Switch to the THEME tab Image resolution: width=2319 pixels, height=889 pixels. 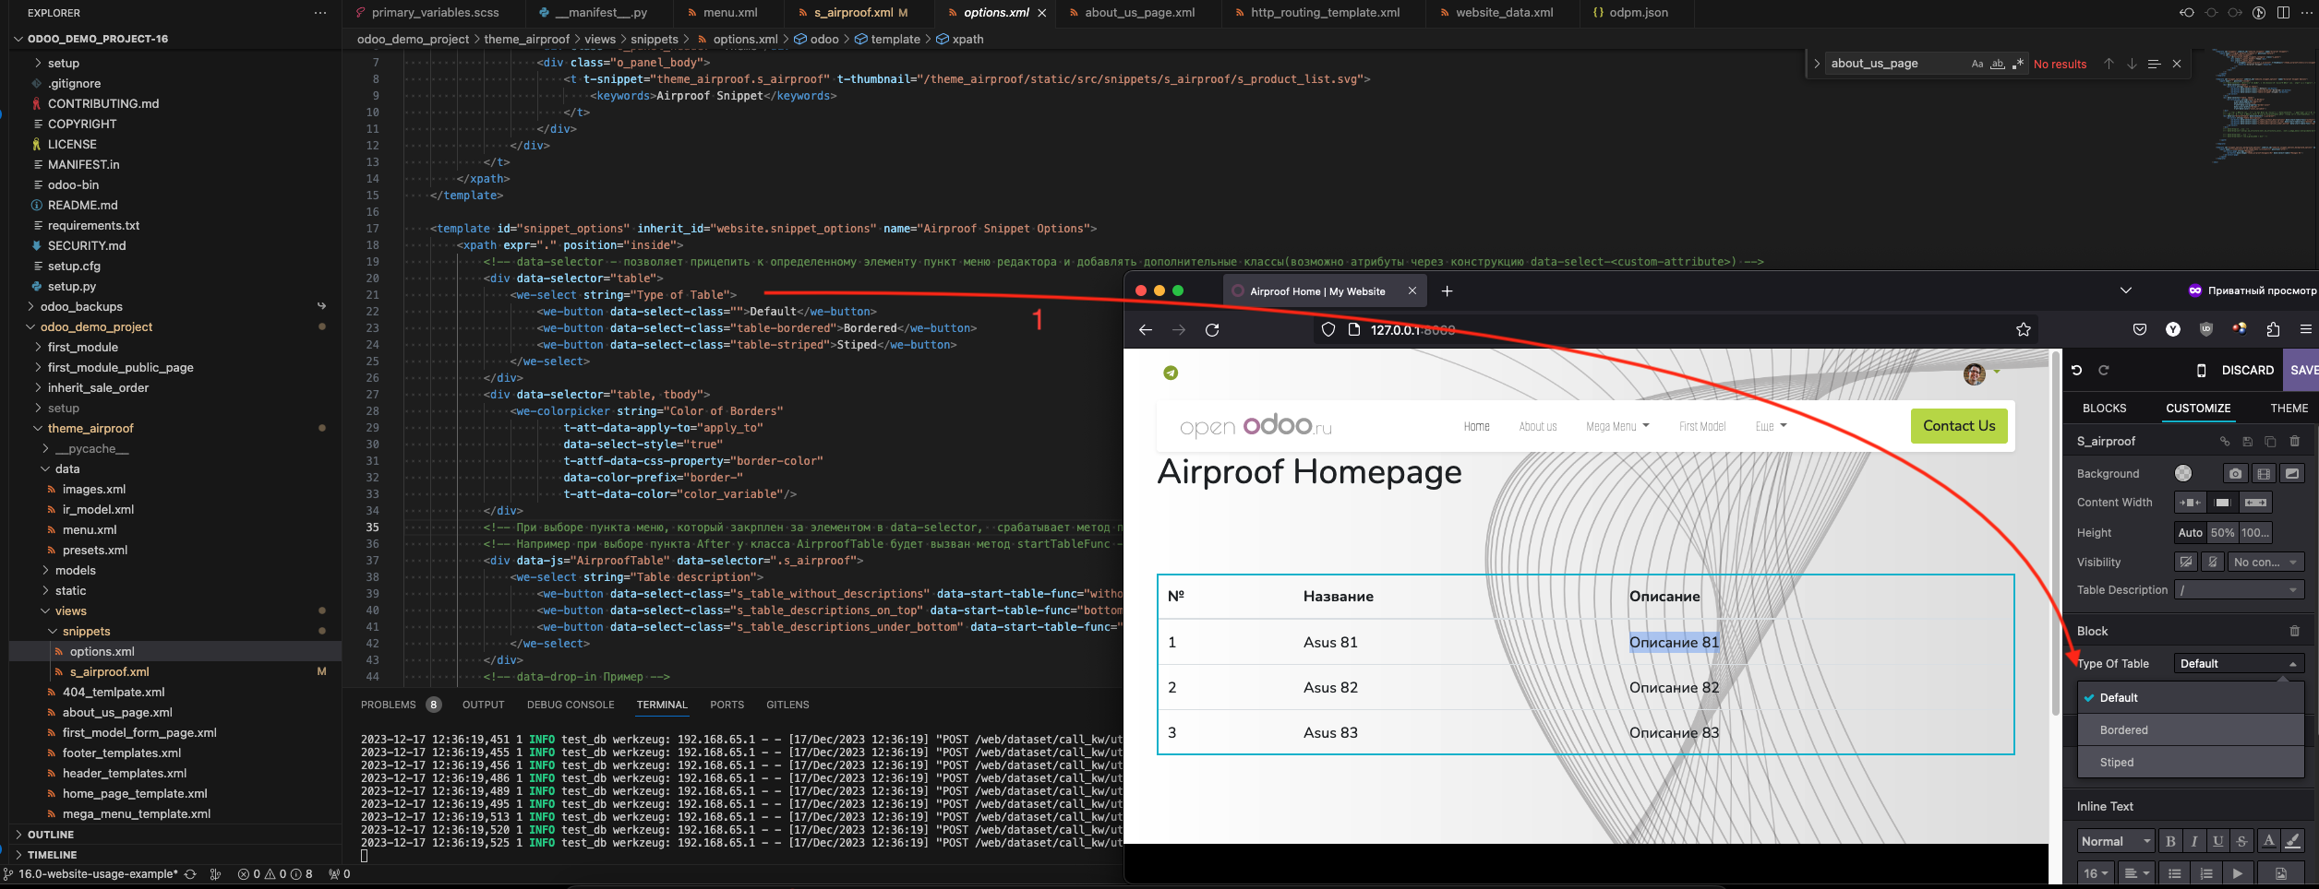tap(2289, 408)
